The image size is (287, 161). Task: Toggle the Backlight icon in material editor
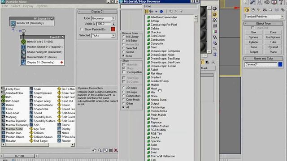tap(215, 14)
